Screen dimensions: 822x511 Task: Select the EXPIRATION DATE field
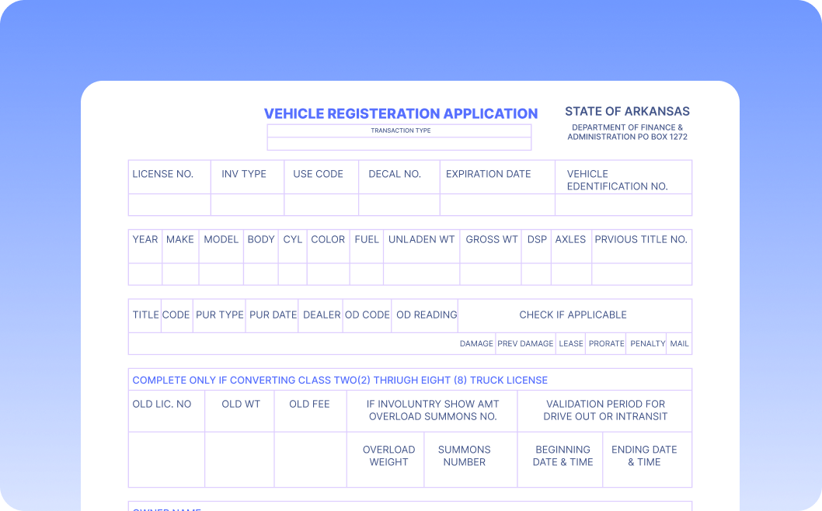click(497, 204)
